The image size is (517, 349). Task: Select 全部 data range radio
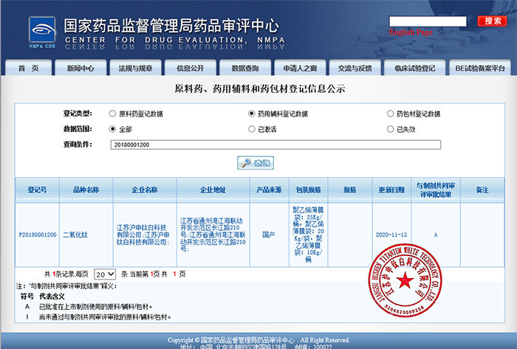tap(112, 129)
